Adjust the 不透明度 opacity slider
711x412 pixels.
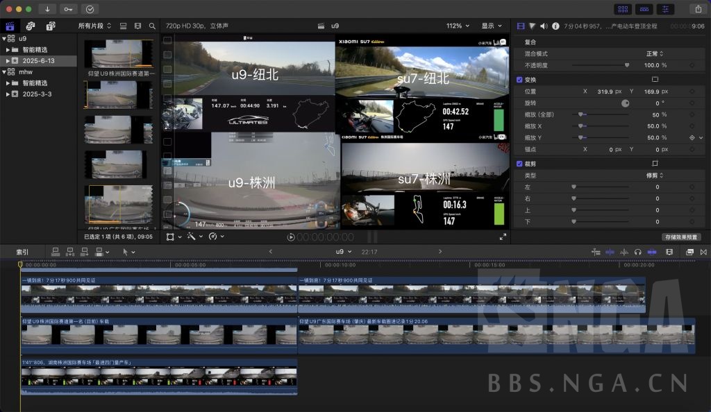point(627,65)
